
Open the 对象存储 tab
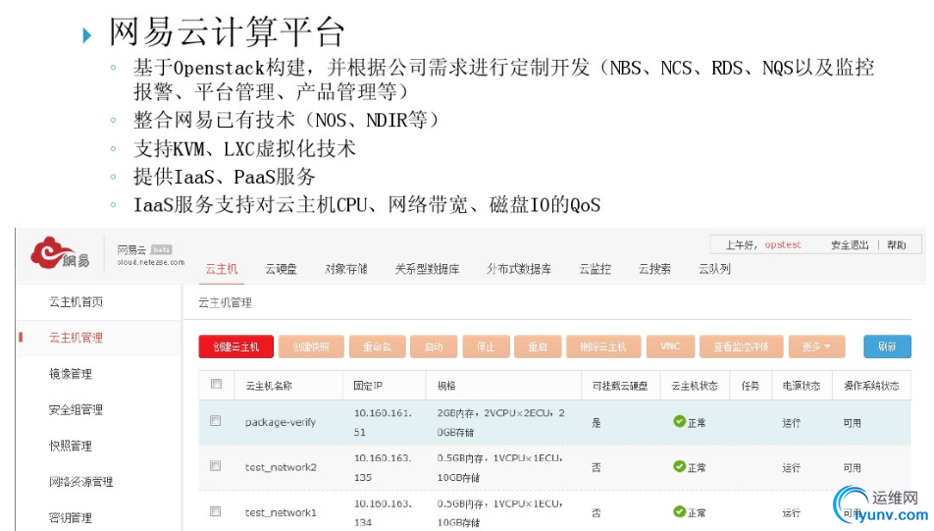click(346, 269)
